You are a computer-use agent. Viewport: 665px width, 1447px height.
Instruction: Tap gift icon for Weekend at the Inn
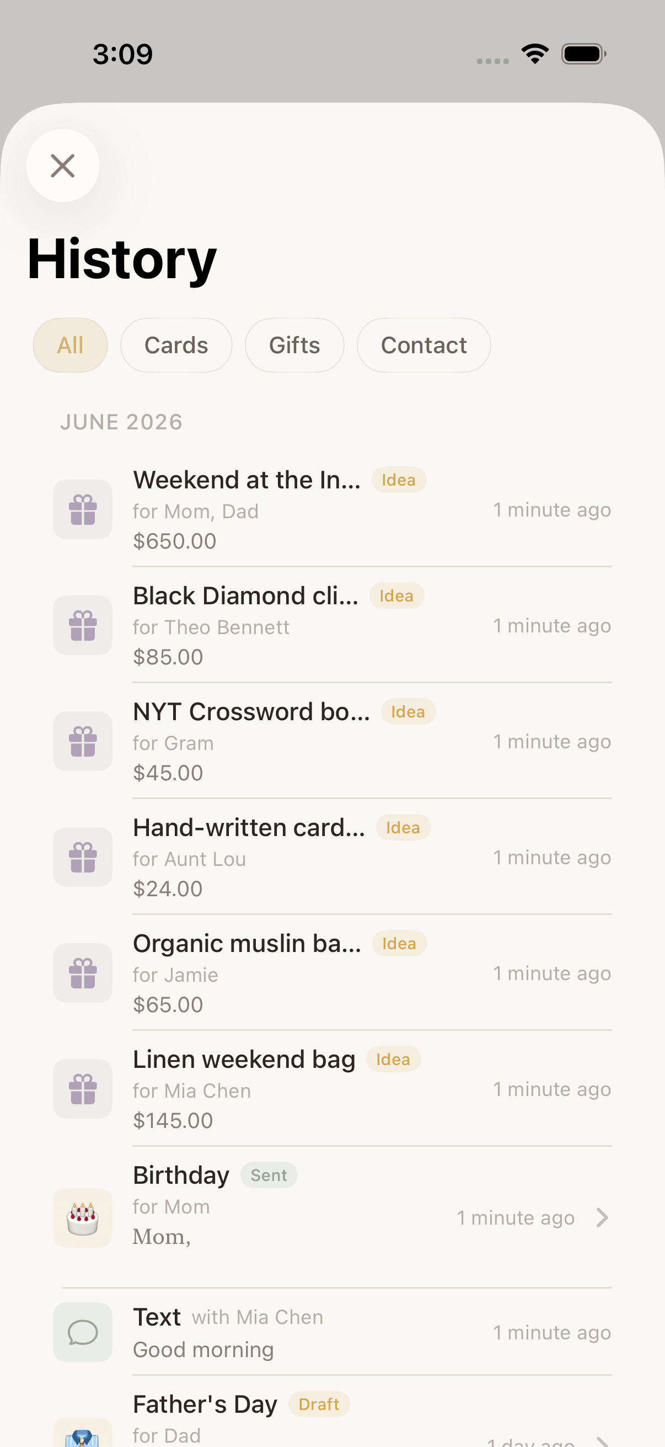point(83,509)
